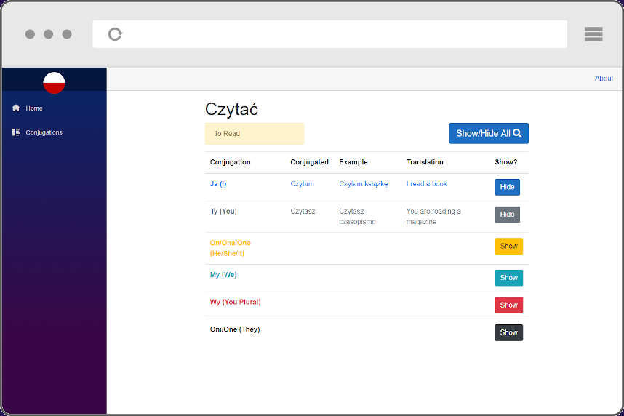The width and height of the screenshot is (624, 416).
Task: Show the My (We) conjugation
Action: [x=508, y=278]
